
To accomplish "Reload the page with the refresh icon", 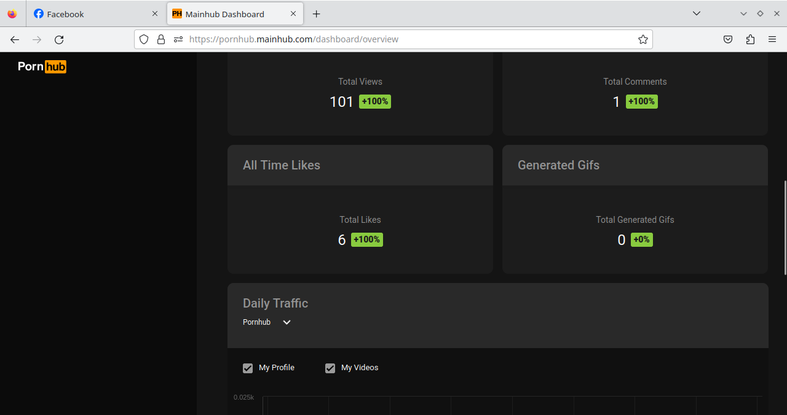I will point(59,39).
